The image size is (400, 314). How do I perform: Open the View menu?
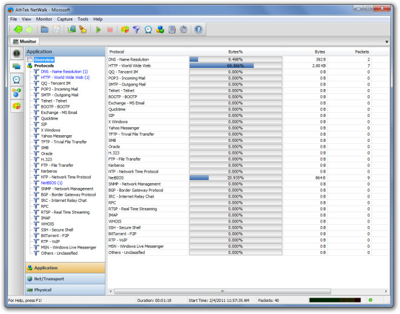pos(26,19)
